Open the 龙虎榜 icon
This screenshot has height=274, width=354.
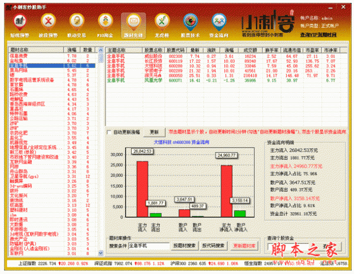point(162,25)
